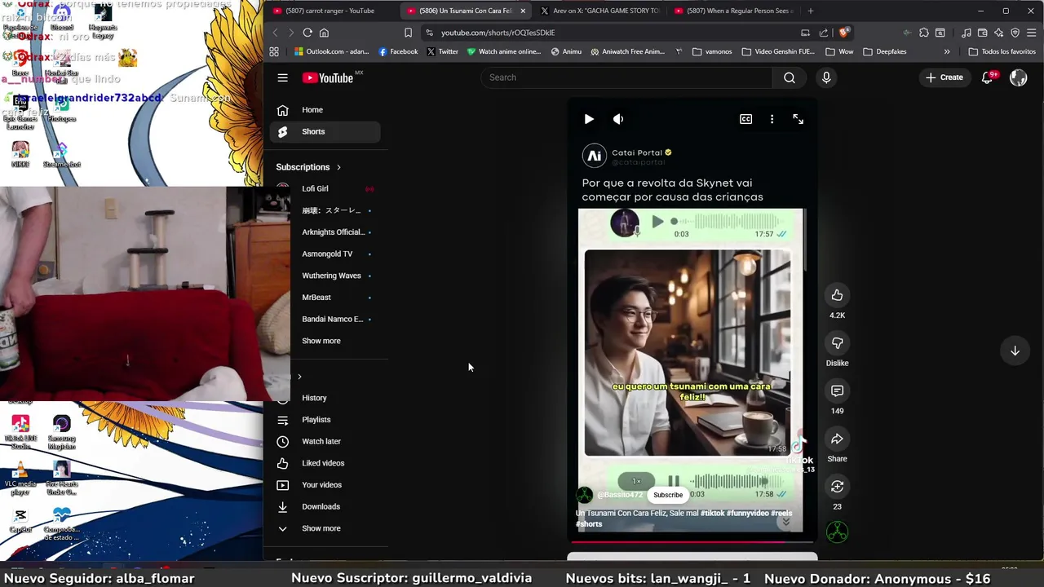Go to YouTube home via logo

pyautogui.click(x=328, y=78)
